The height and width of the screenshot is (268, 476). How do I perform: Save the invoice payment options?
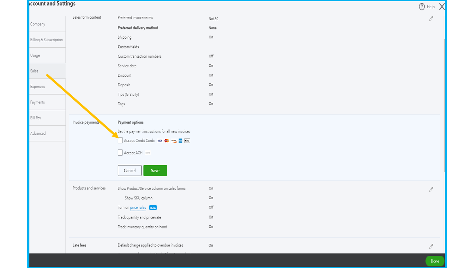coord(155,170)
